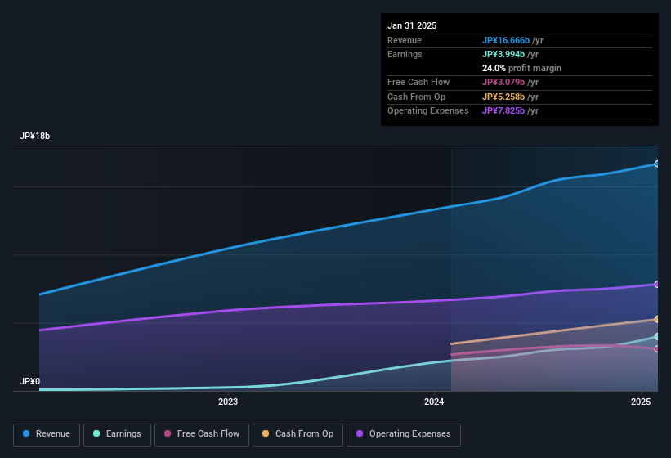Click the JP¥3.994b earnings value
This screenshot has width=671, height=458.
[x=503, y=54]
